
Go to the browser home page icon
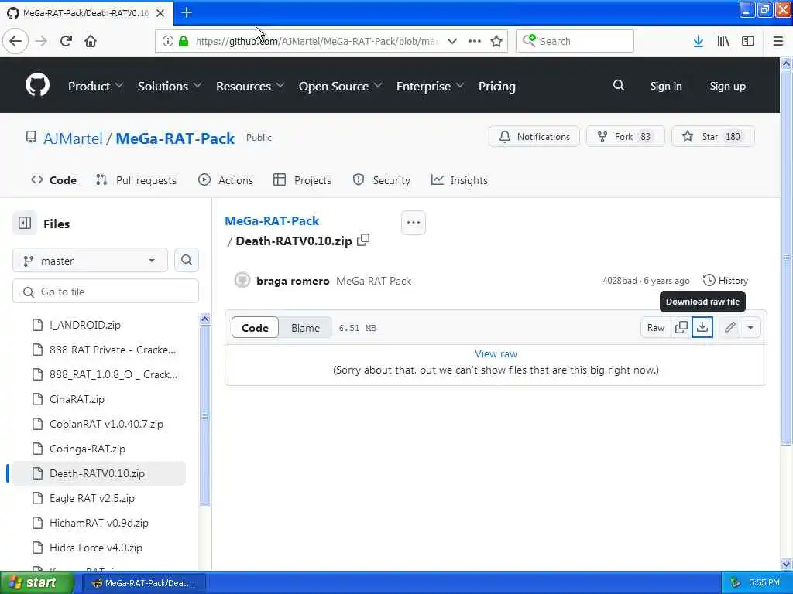tap(91, 41)
